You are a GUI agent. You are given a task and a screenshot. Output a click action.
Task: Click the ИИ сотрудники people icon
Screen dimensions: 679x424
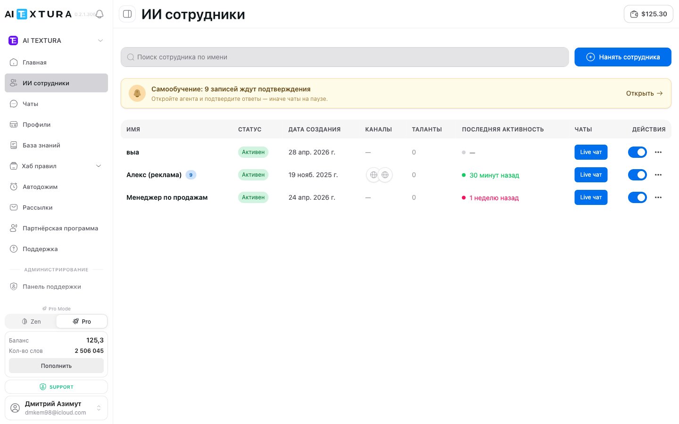(x=14, y=83)
